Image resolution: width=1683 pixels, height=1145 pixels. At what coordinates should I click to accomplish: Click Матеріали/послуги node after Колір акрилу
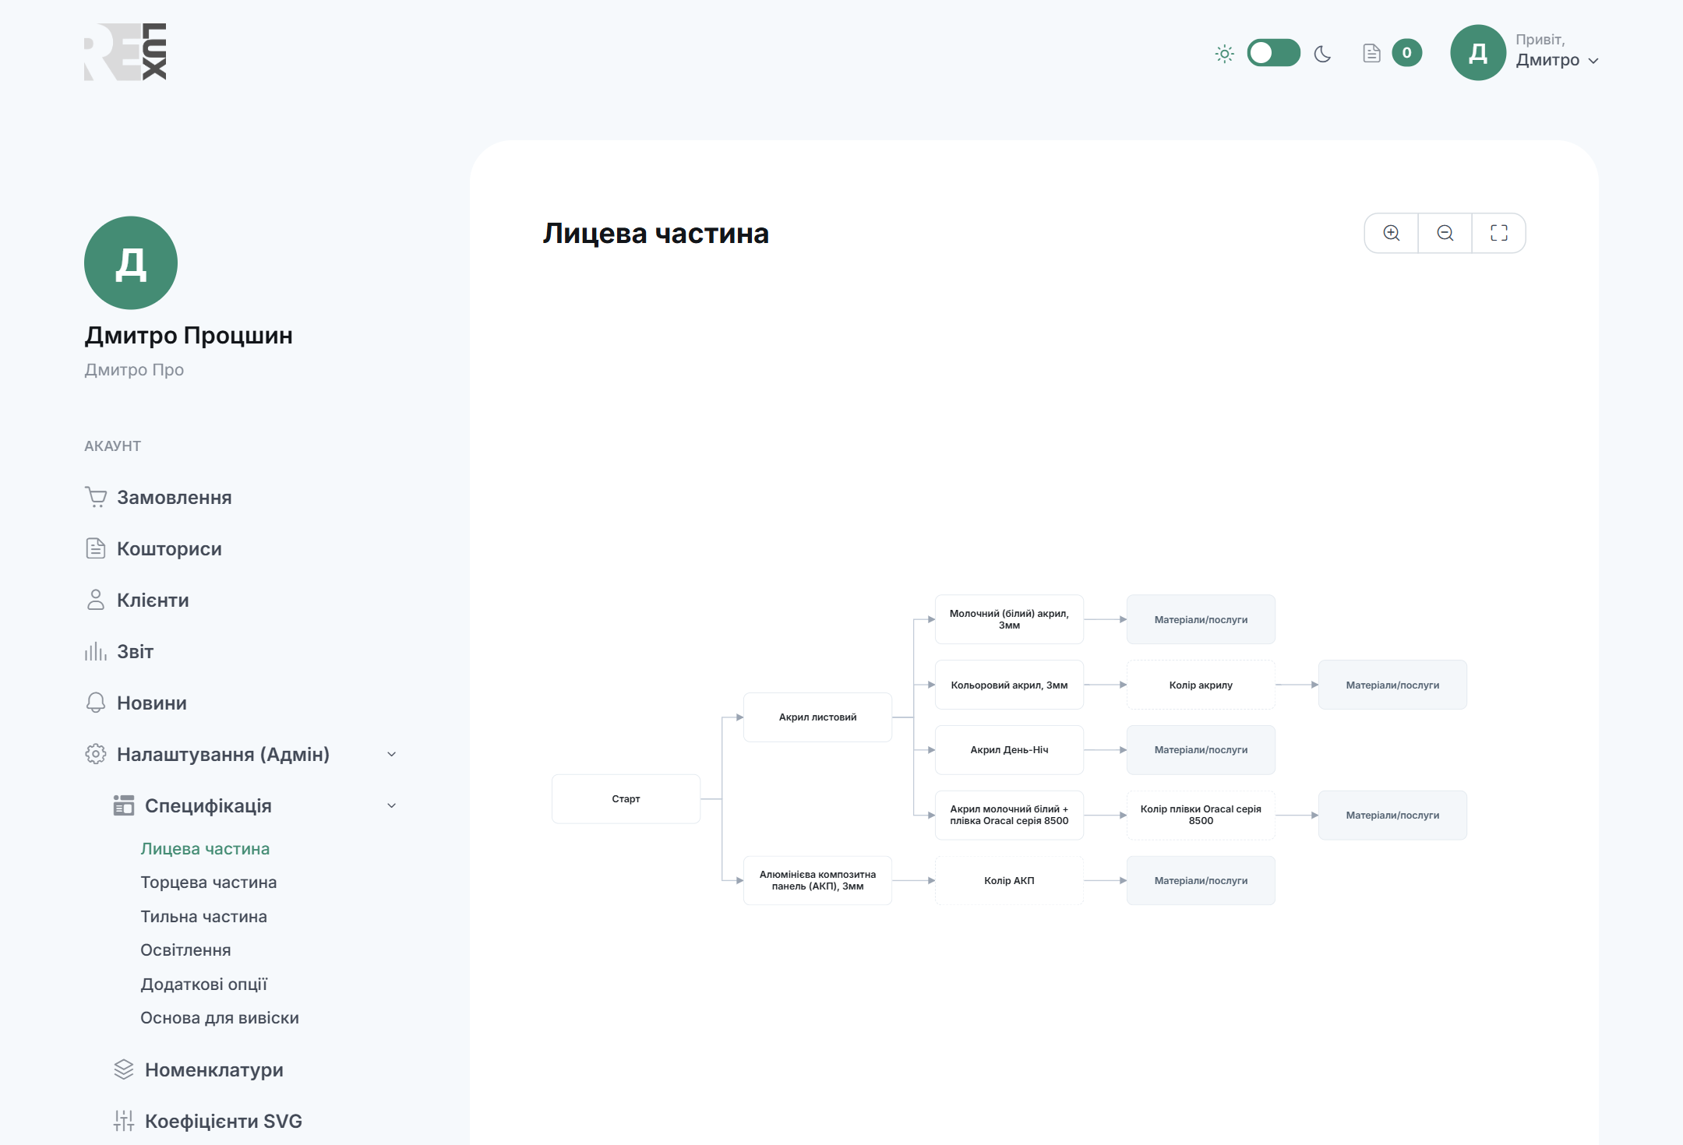tap(1392, 685)
